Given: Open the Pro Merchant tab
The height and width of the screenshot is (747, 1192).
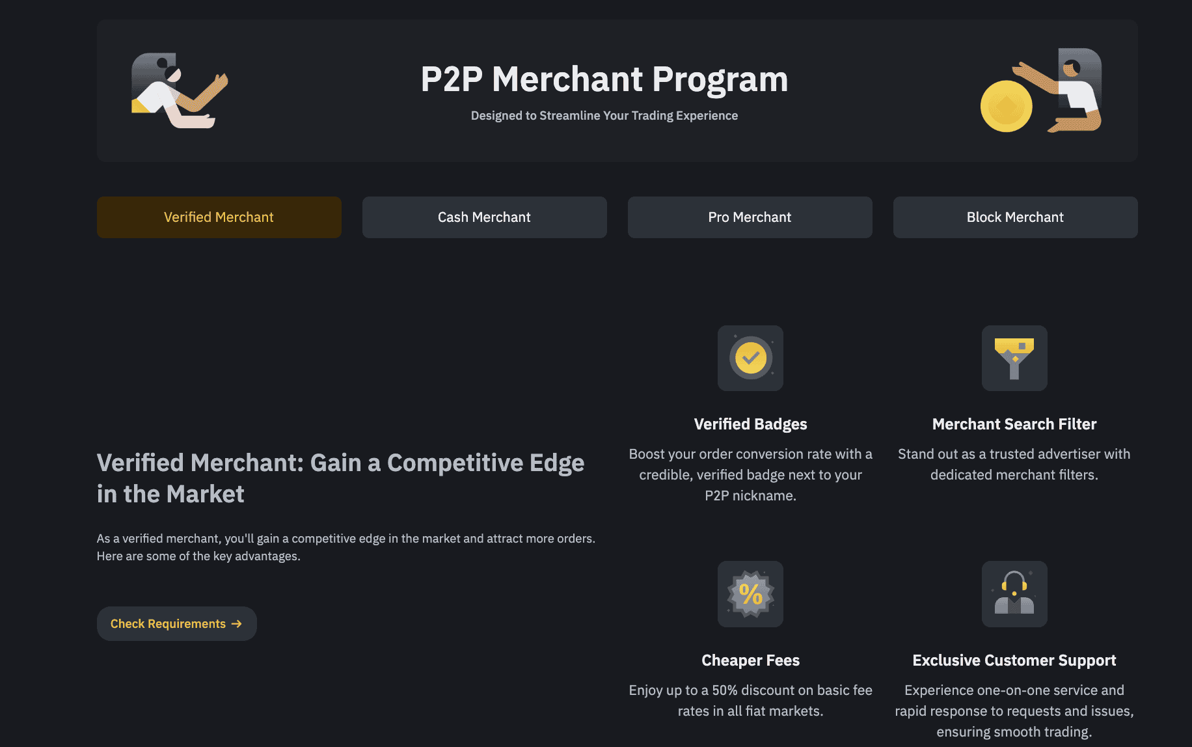Looking at the screenshot, I should [750, 217].
